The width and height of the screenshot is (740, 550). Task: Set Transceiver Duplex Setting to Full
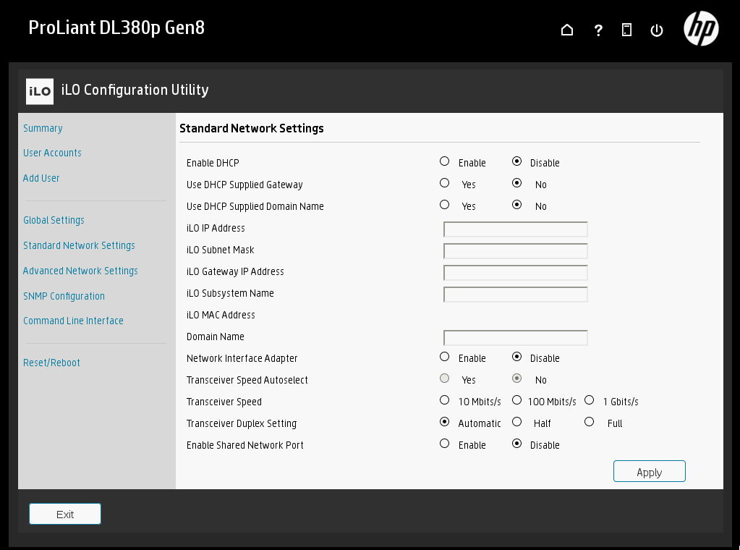click(x=589, y=422)
